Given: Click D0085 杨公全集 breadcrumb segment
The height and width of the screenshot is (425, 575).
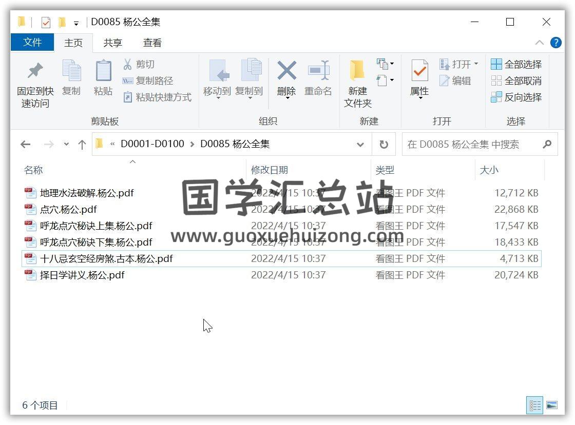Looking at the screenshot, I should [235, 144].
